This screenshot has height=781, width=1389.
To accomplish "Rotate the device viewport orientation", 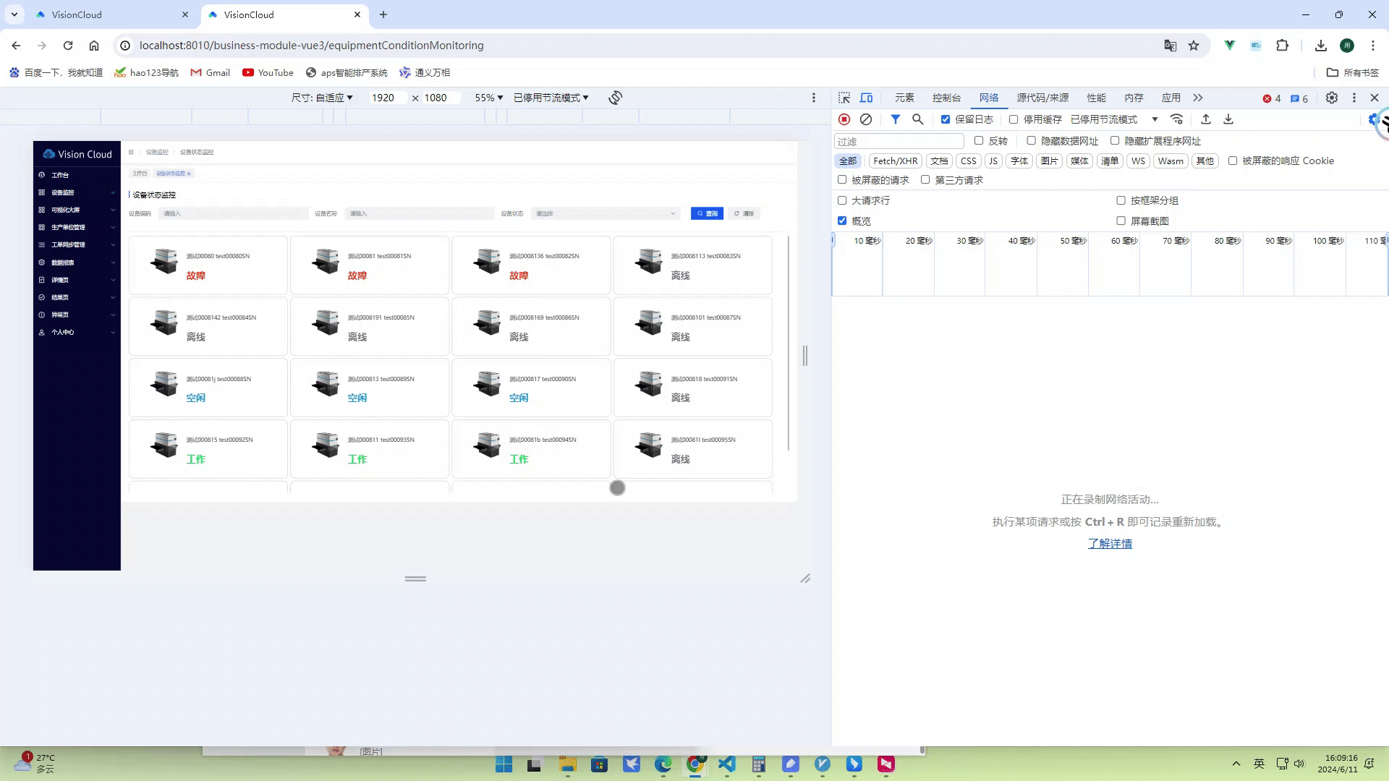I will (x=616, y=98).
